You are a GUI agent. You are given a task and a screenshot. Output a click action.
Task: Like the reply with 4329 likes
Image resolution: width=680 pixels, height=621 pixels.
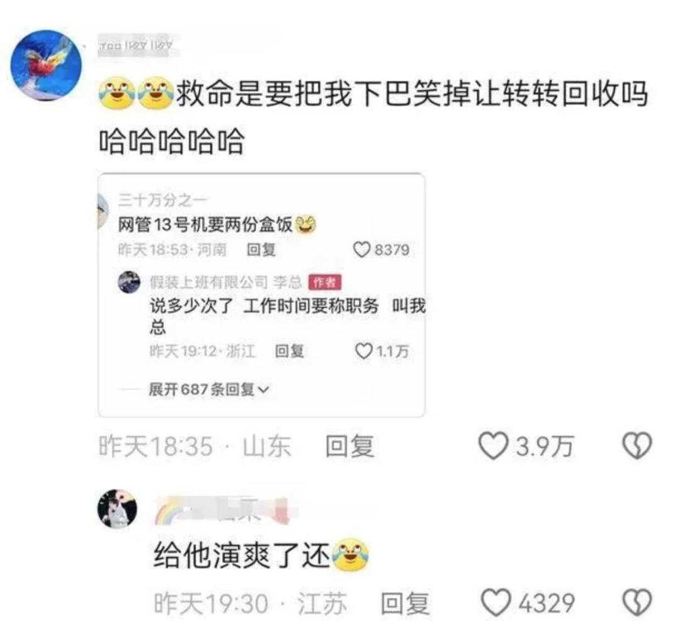point(496,603)
